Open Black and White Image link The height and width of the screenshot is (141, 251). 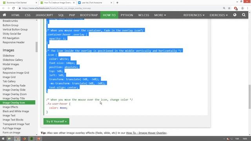tap(16, 111)
